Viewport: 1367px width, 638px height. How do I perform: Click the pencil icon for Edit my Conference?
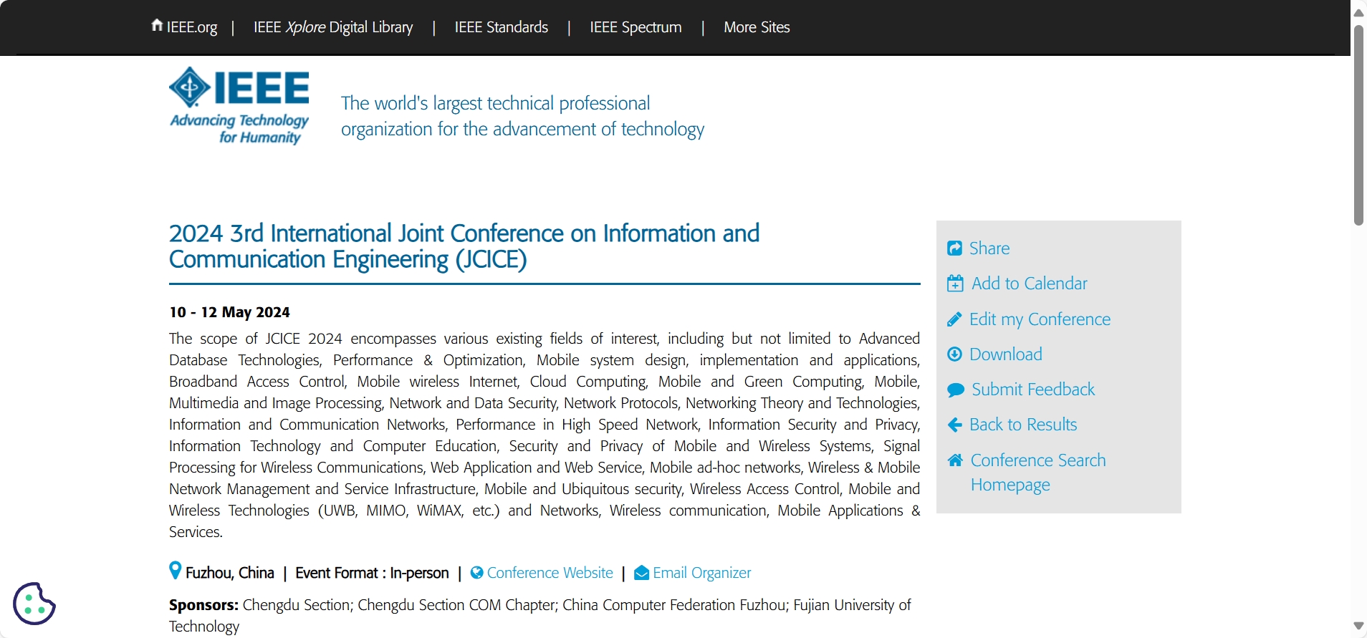pos(954,319)
